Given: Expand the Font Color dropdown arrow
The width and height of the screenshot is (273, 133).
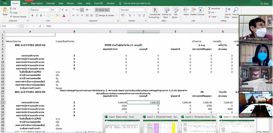Looking at the screenshot, I should [67, 15].
